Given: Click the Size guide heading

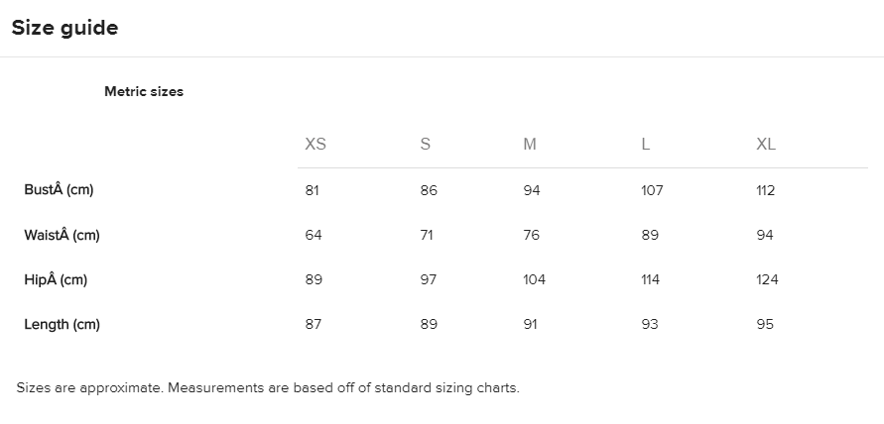Looking at the screenshot, I should click(64, 28).
